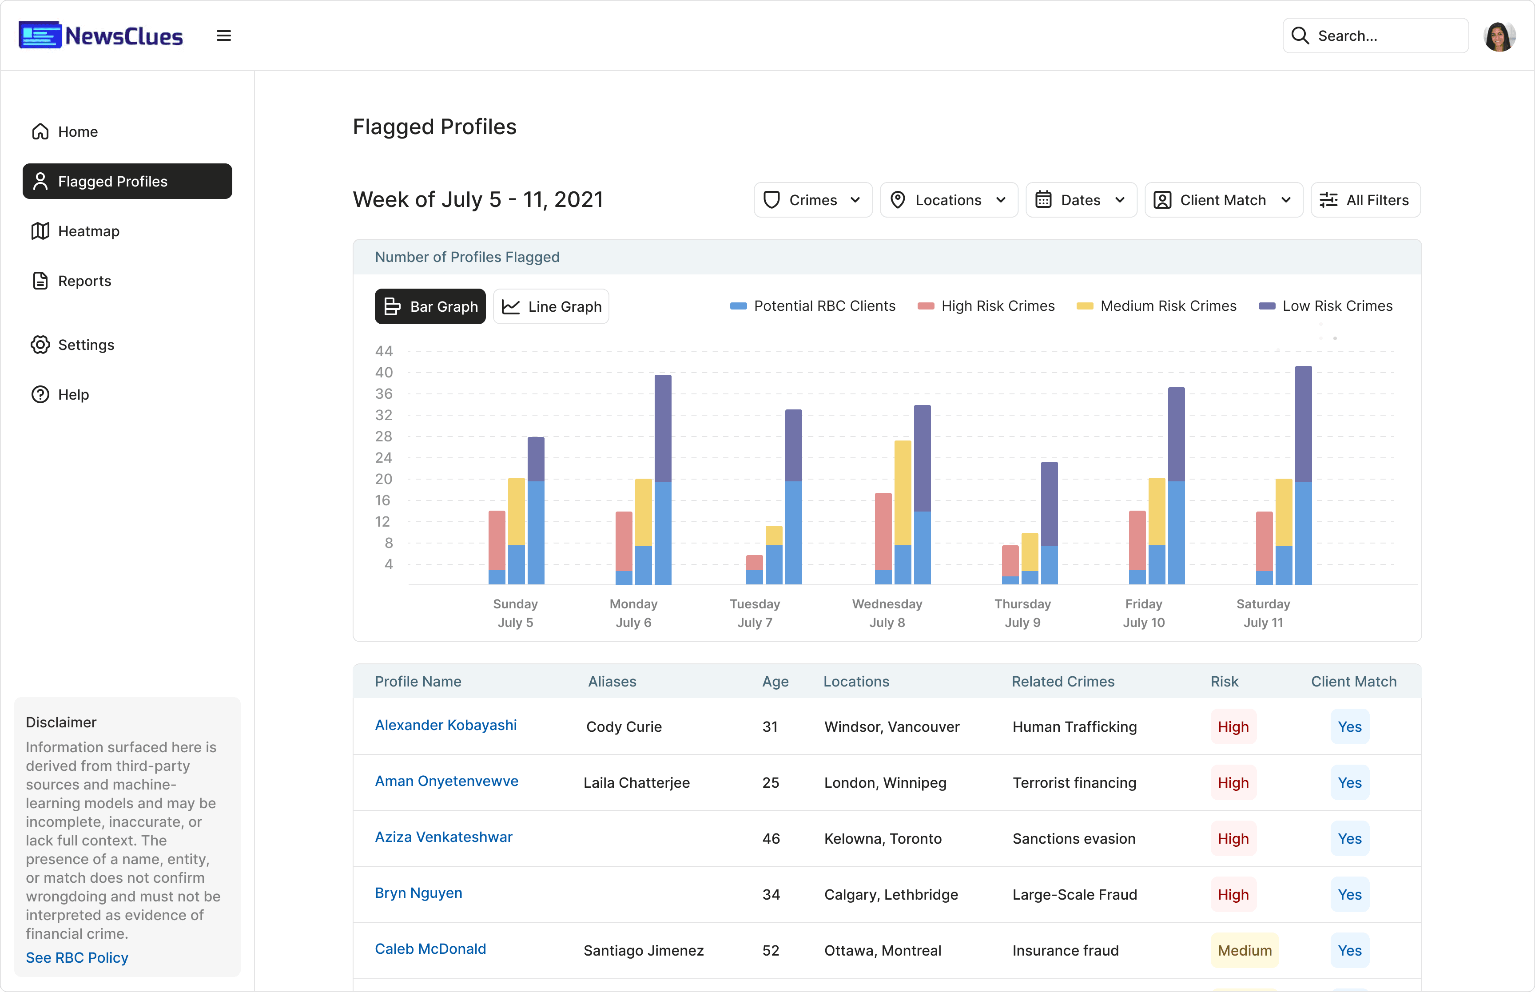Switch the chart to Line Graph
This screenshot has height=992, width=1535.
[x=551, y=307]
